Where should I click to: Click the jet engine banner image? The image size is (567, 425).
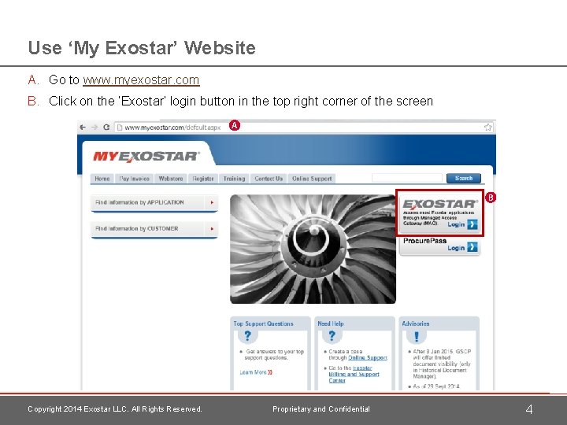coord(313,249)
